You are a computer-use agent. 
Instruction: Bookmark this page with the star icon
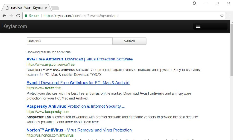222,16
